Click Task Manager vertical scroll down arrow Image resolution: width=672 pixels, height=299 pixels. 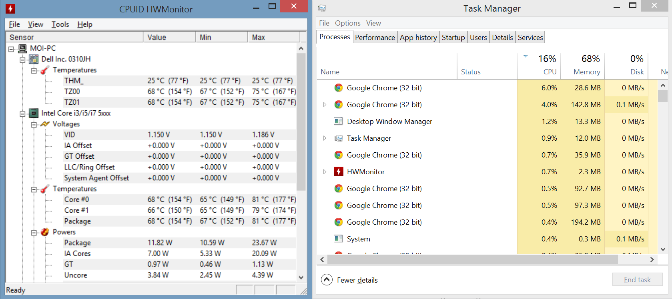tap(663, 249)
